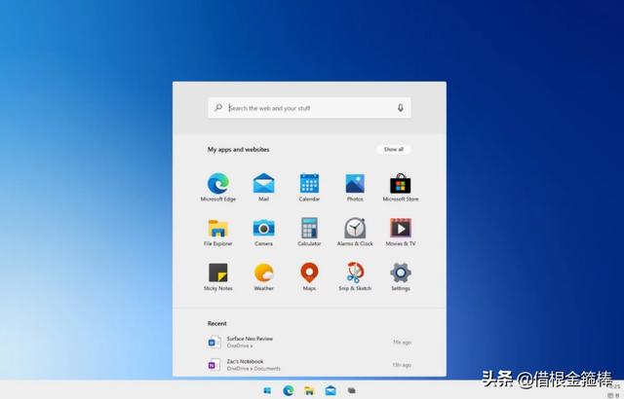Viewport: 624px width, 399px height.
Task: Launch Snip & Sketch
Action: click(x=355, y=272)
